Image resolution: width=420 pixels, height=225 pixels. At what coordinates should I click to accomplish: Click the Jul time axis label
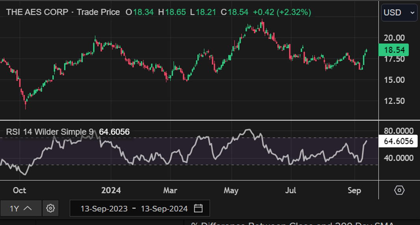pyautogui.click(x=291, y=190)
